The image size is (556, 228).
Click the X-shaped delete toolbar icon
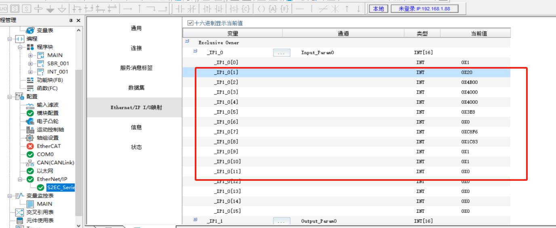tap(334, 9)
